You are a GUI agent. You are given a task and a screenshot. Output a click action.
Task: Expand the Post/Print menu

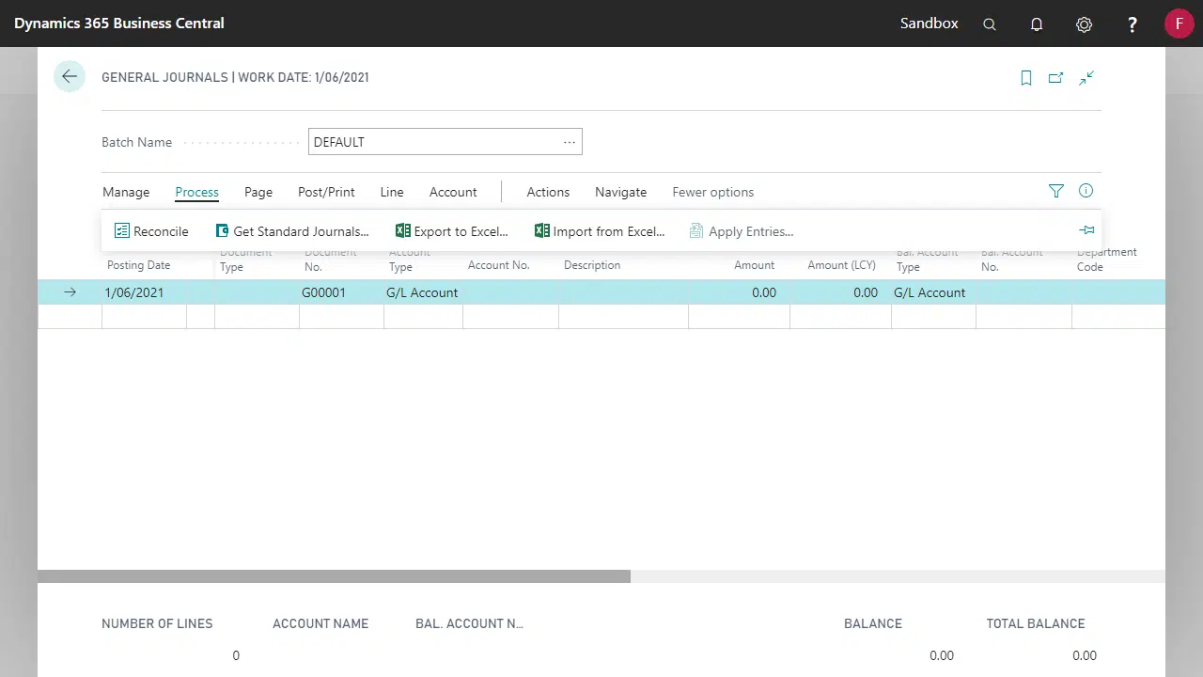326,192
